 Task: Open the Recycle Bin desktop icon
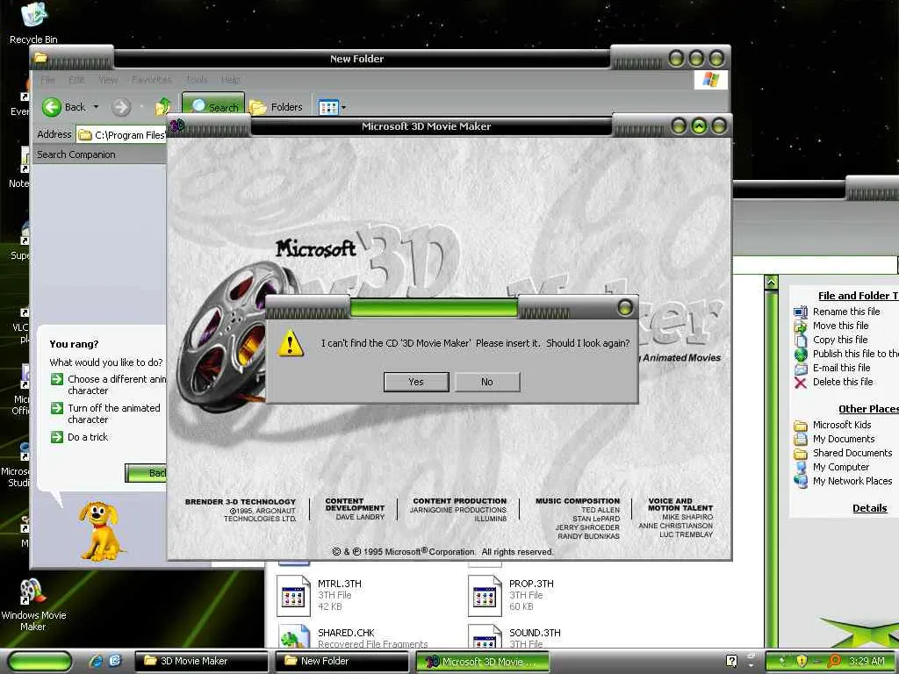point(33,23)
